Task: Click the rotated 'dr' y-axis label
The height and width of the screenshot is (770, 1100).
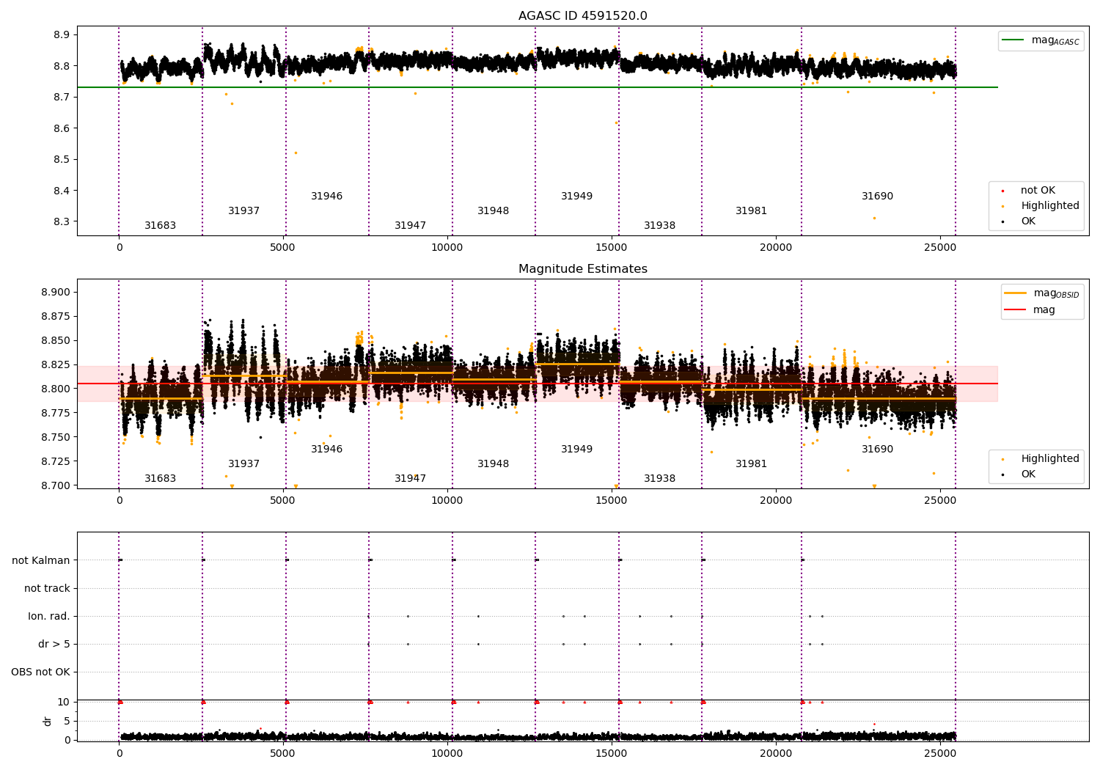Action: click(48, 721)
